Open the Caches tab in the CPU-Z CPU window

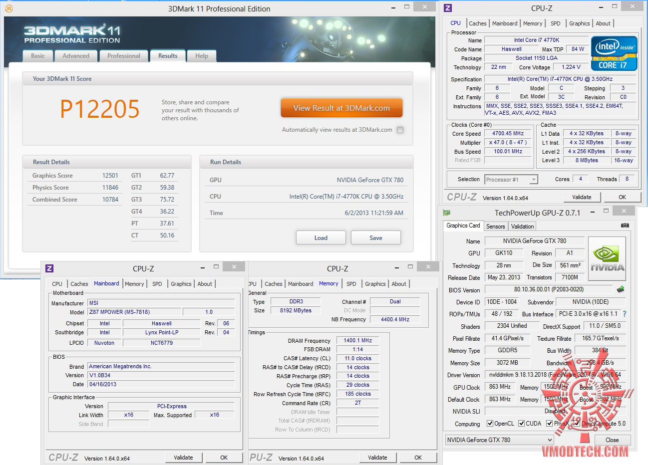(478, 23)
